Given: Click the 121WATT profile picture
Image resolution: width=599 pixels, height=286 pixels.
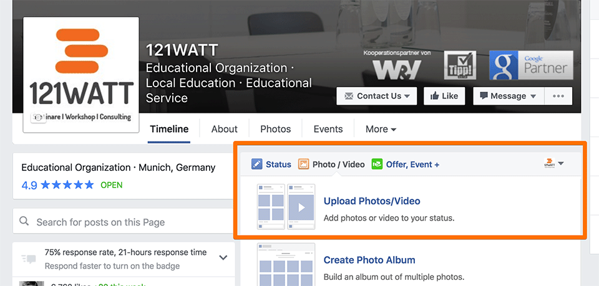Looking at the screenshot, I should tap(81, 75).
